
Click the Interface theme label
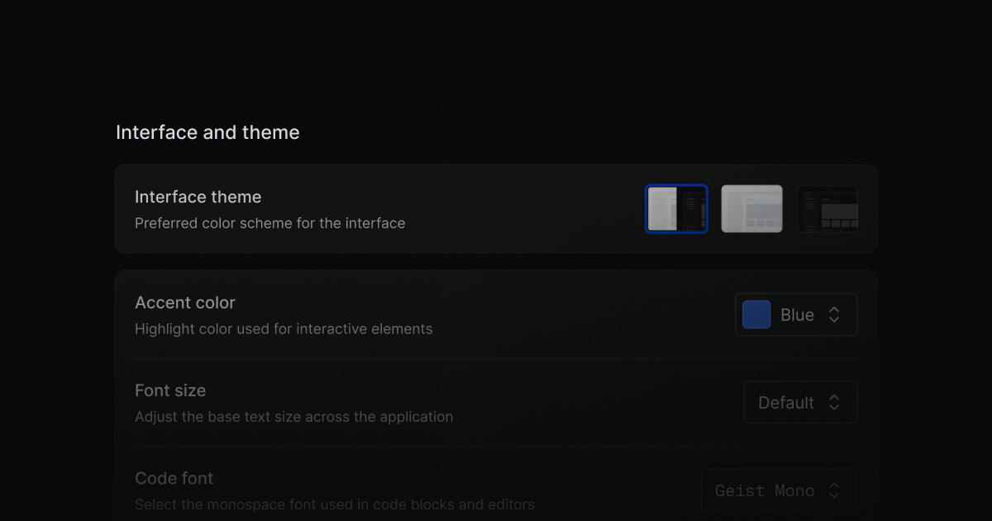198,197
